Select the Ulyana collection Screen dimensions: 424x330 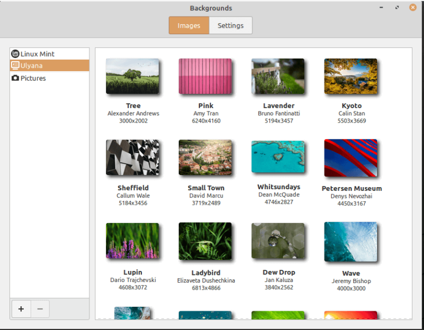pos(50,66)
